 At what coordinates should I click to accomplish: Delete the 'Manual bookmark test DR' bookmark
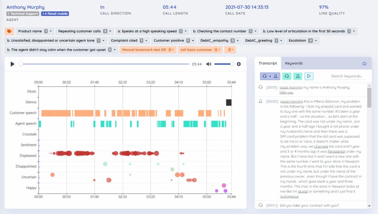click(170, 50)
